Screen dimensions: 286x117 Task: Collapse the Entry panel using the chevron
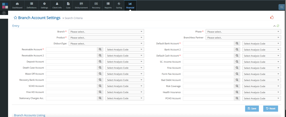click(x=274, y=26)
